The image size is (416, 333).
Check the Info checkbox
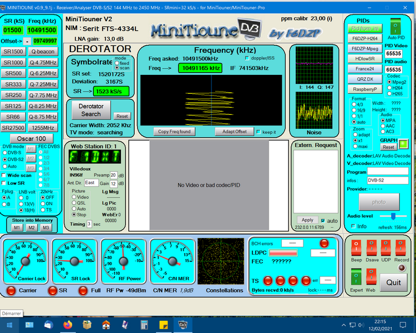(x=353, y=226)
